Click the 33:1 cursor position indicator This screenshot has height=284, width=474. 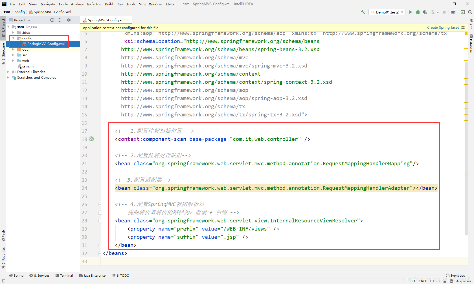412,281
